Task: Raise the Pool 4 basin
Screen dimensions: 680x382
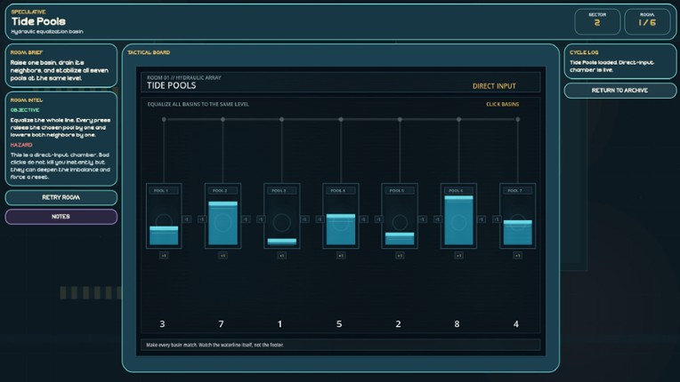Action: pyautogui.click(x=340, y=216)
